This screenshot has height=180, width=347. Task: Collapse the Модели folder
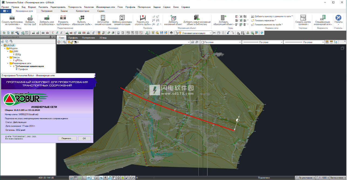[x=5, y=48]
